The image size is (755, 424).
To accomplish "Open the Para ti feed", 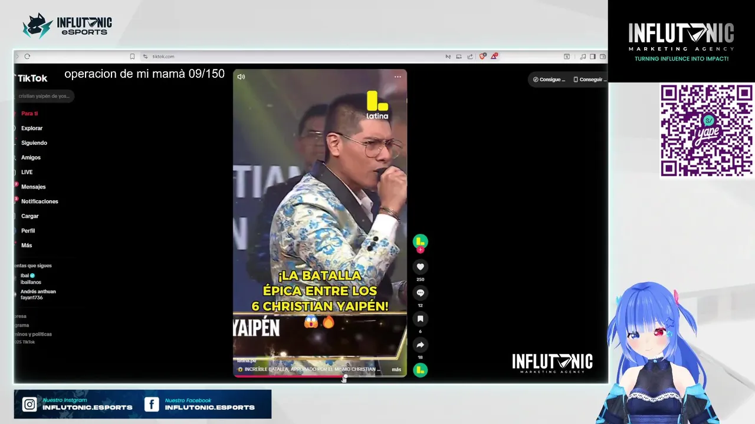I will point(29,114).
